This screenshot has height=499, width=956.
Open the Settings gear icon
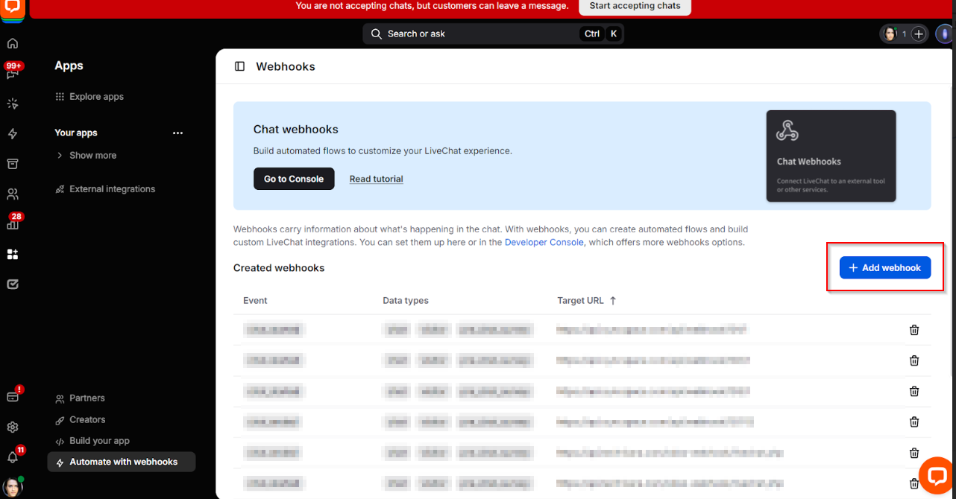coord(13,428)
